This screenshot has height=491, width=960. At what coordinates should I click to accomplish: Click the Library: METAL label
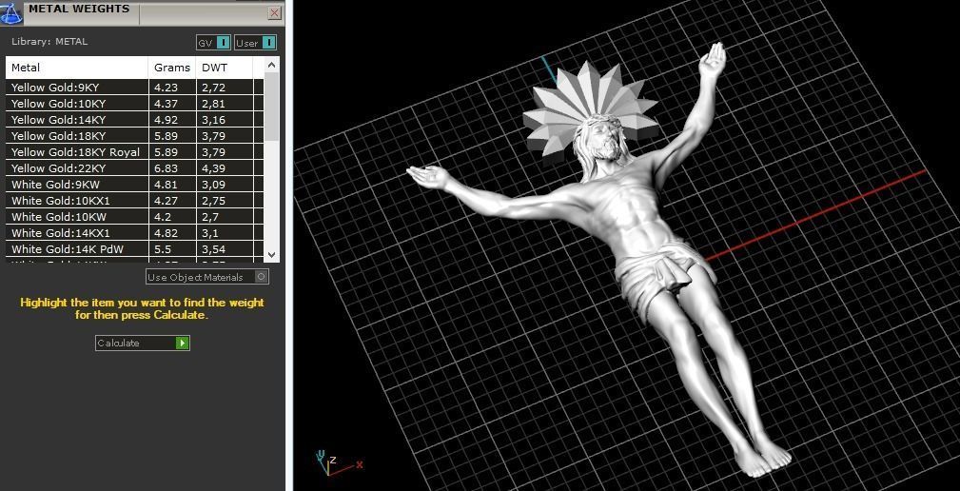[49, 42]
